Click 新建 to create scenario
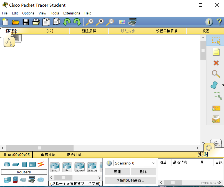224x187 pixels. [x=117, y=172]
